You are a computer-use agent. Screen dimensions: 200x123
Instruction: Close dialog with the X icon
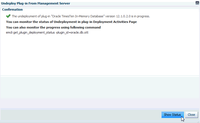click(x=197, y=3)
